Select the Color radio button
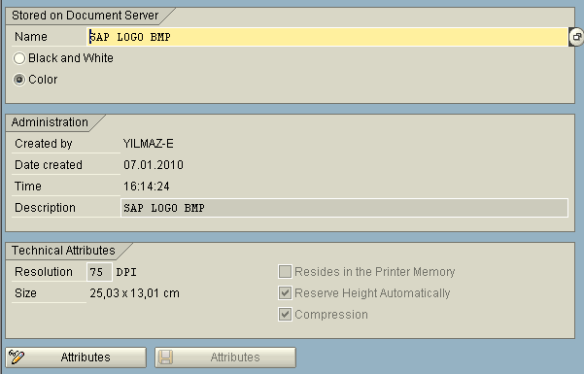 click(x=19, y=80)
